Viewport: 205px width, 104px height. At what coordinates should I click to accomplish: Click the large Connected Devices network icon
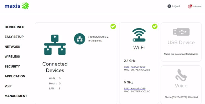coord(55,45)
